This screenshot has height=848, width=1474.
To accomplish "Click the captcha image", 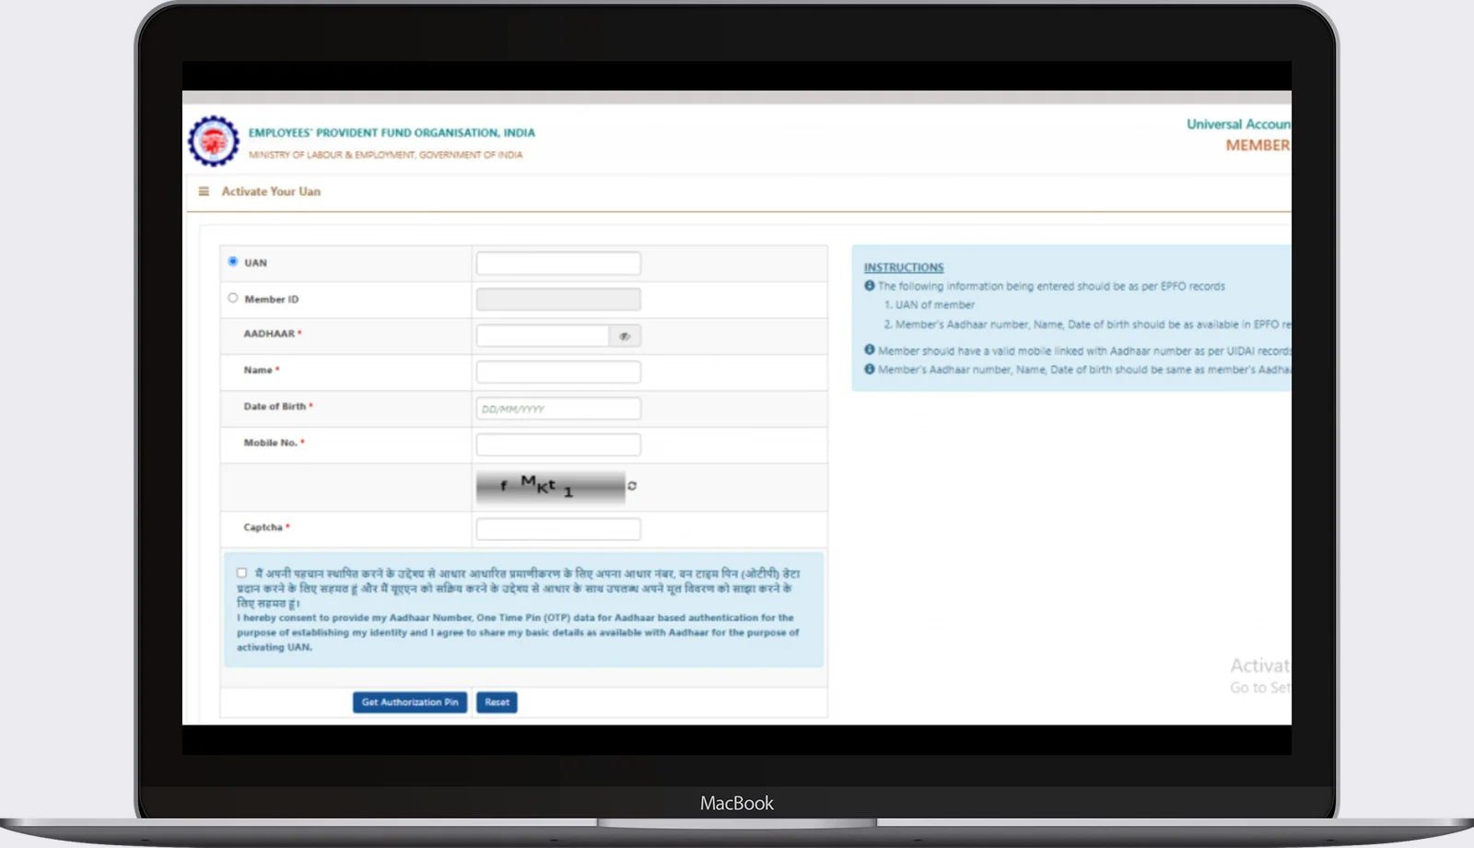I will (x=550, y=487).
